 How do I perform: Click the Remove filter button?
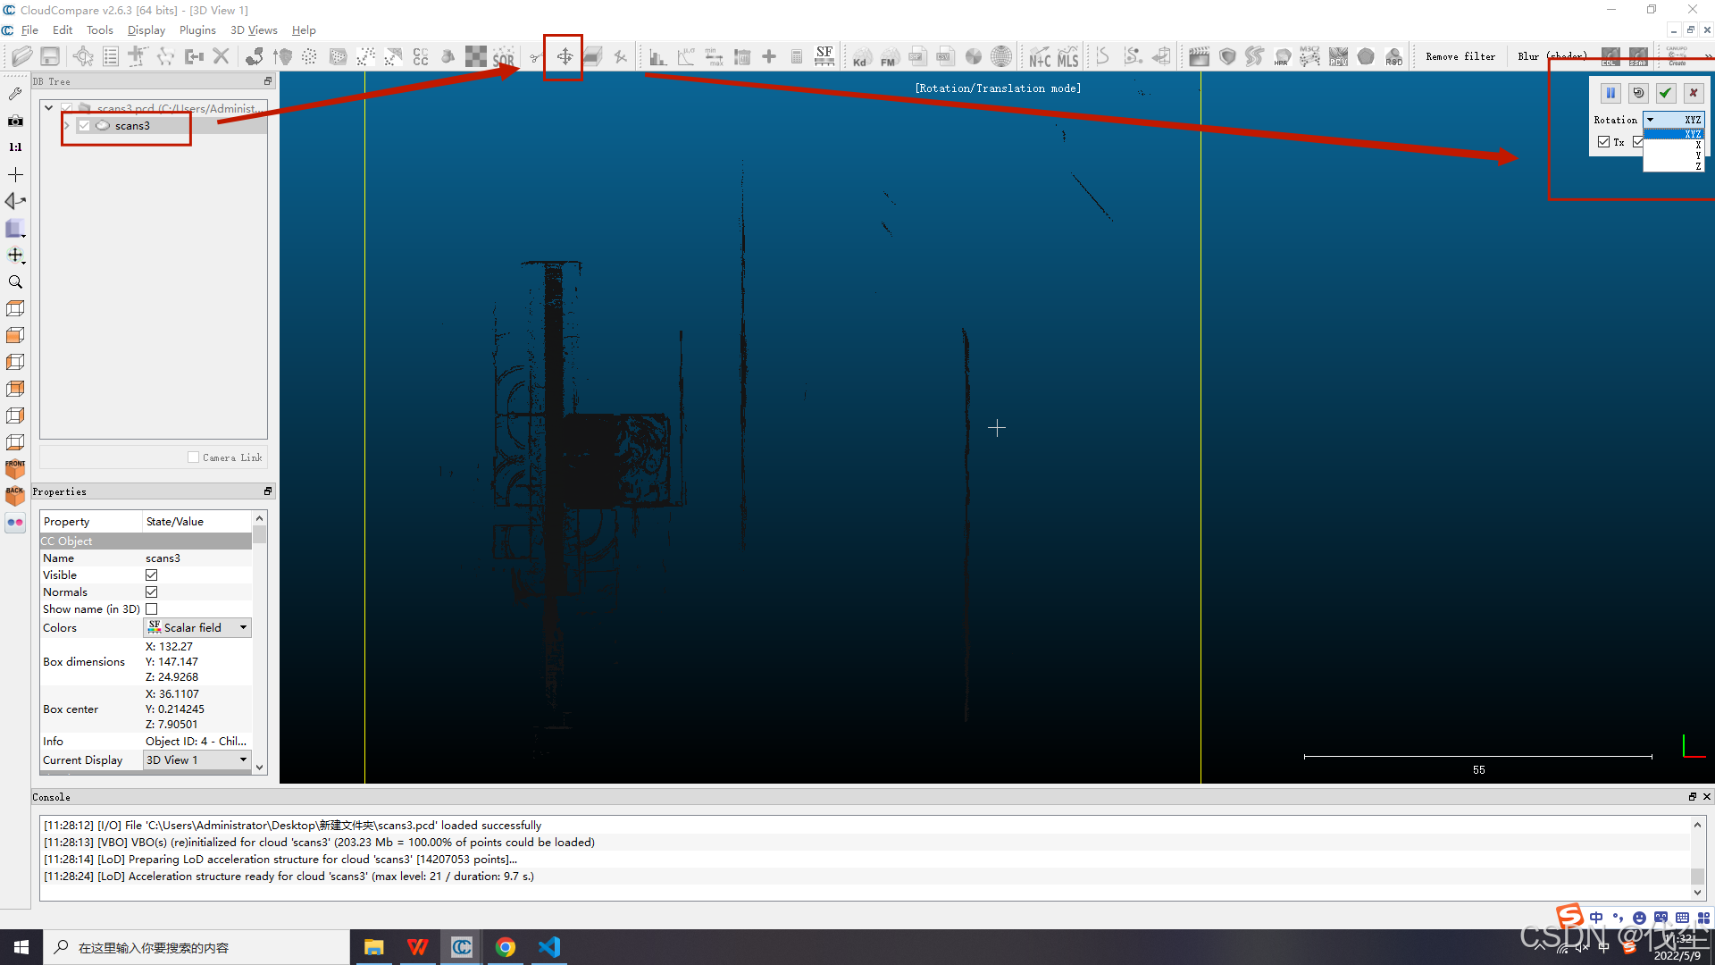(1460, 56)
